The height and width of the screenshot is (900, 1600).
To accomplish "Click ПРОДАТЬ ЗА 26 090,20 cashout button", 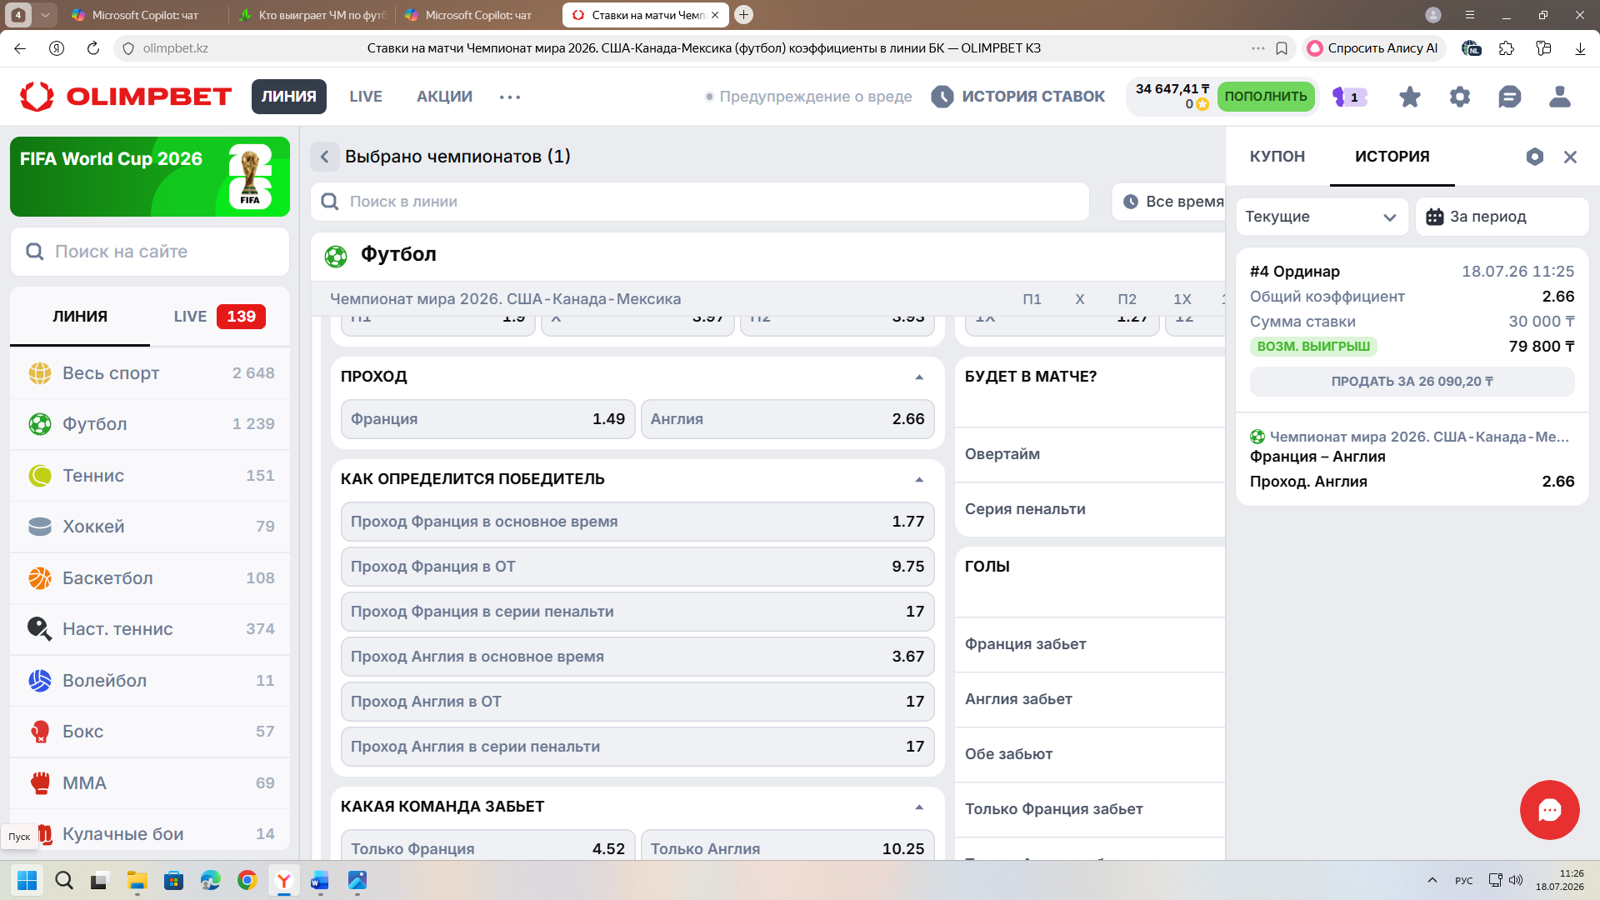I will point(1412,382).
